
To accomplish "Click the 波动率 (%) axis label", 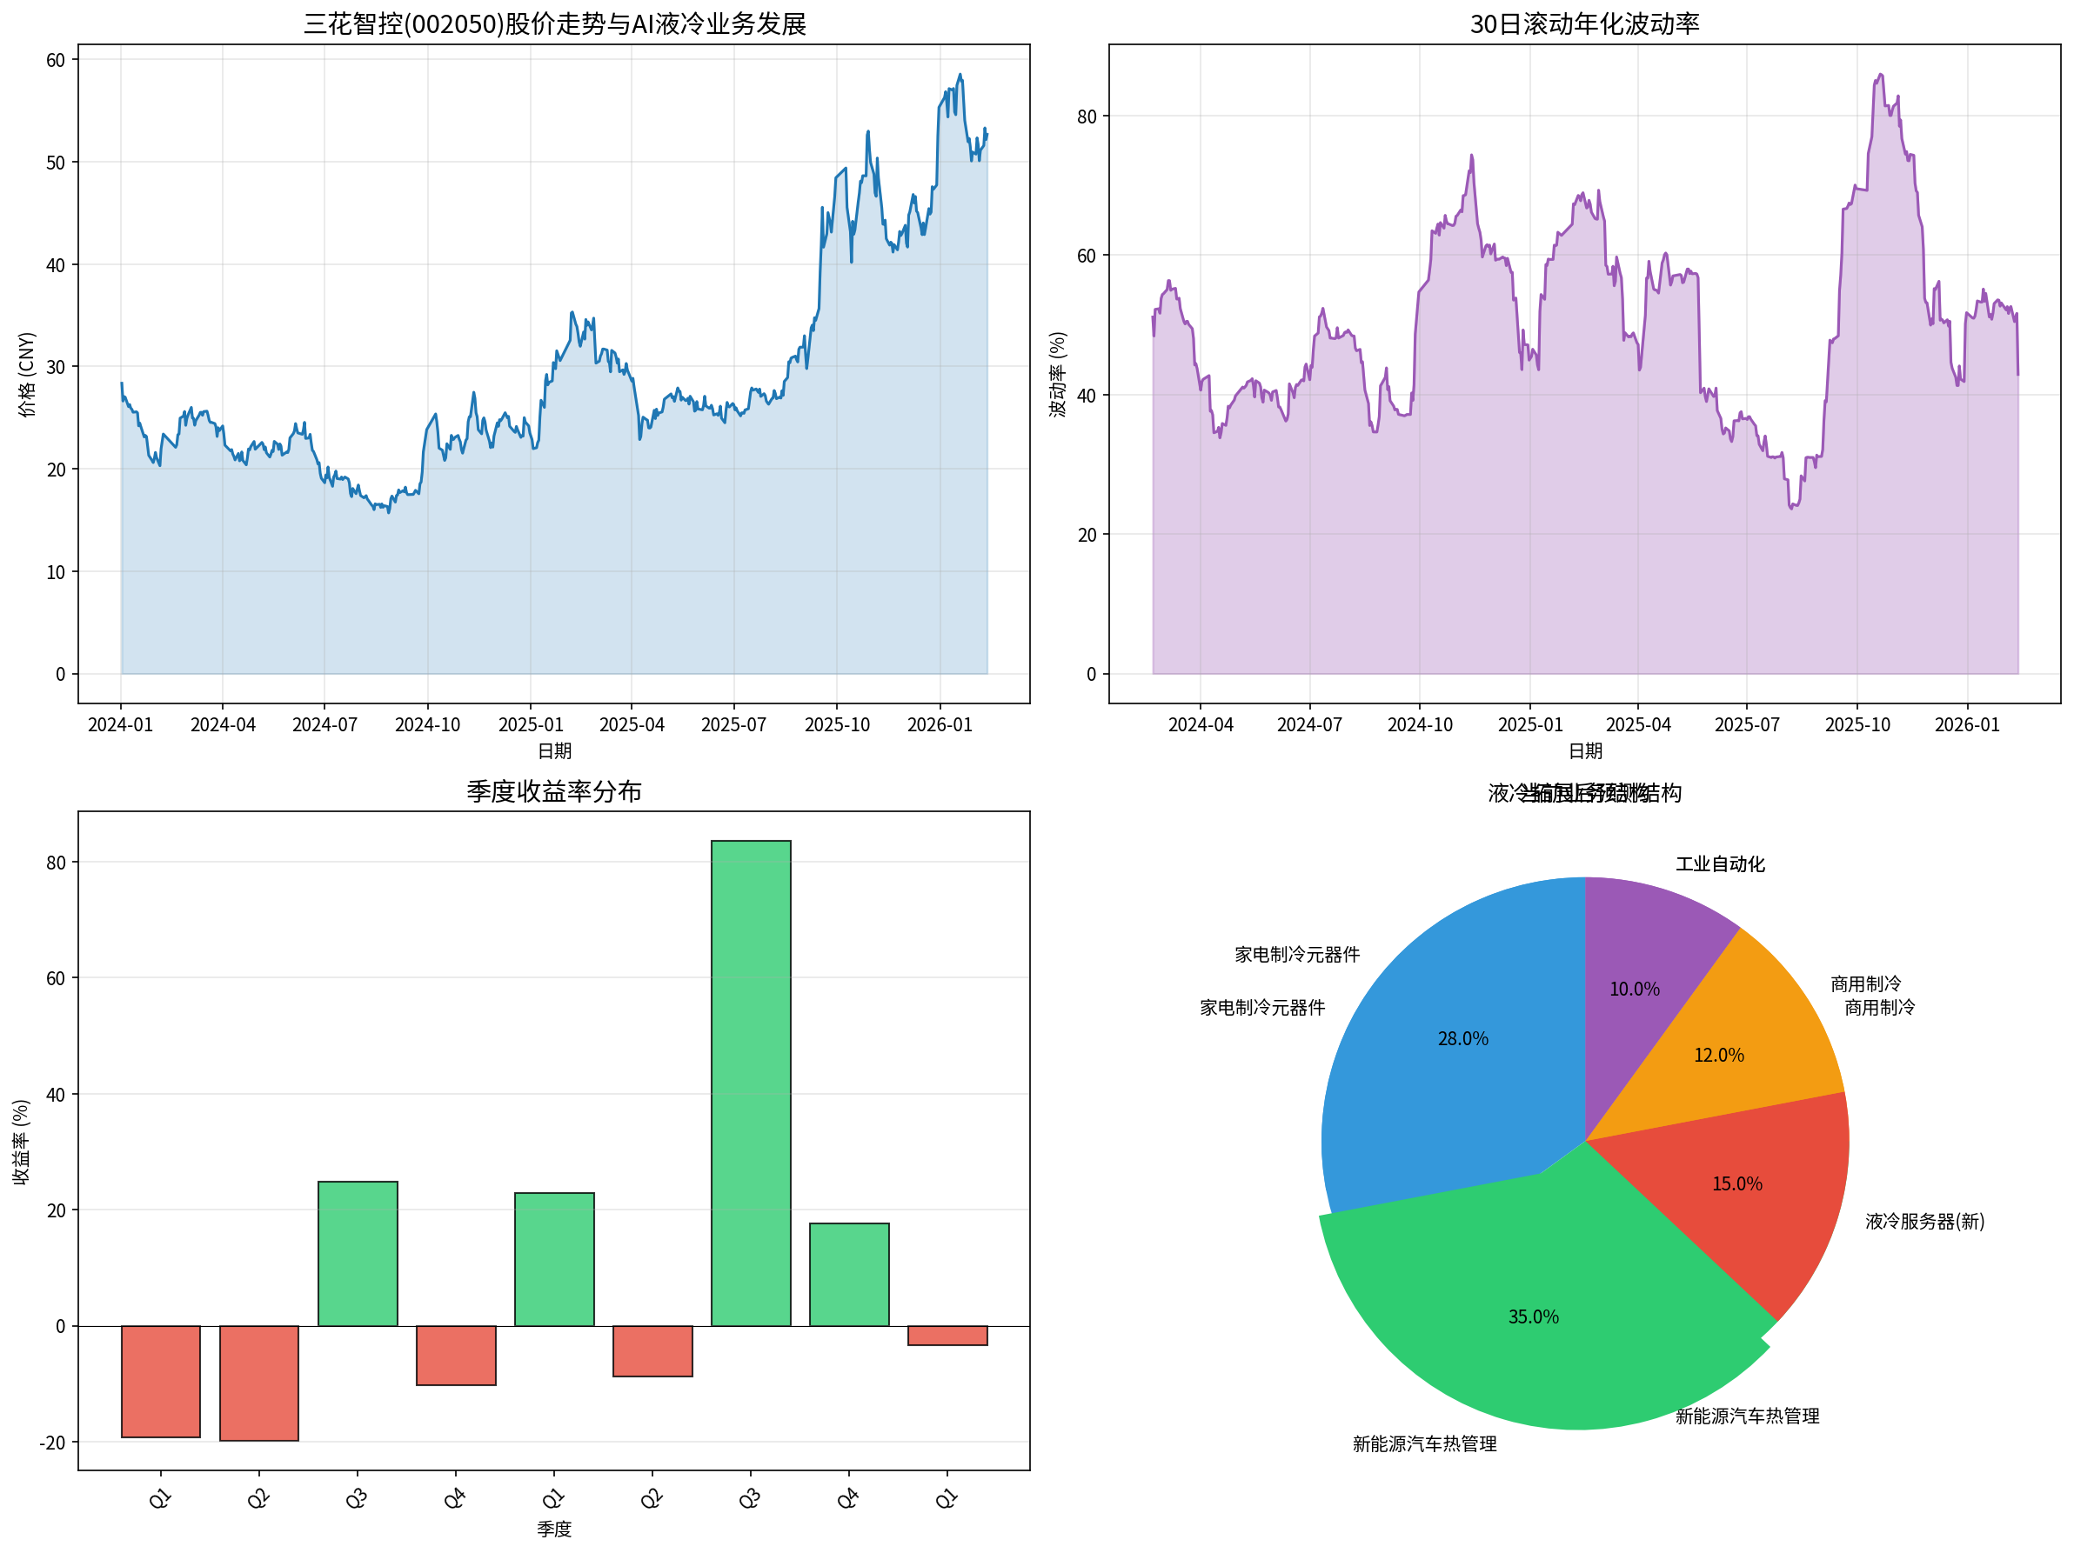I will tap(1058, 374).
